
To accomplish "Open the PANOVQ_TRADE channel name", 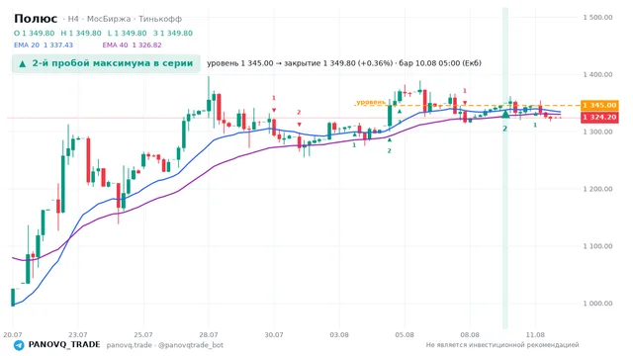I will 64,345.
